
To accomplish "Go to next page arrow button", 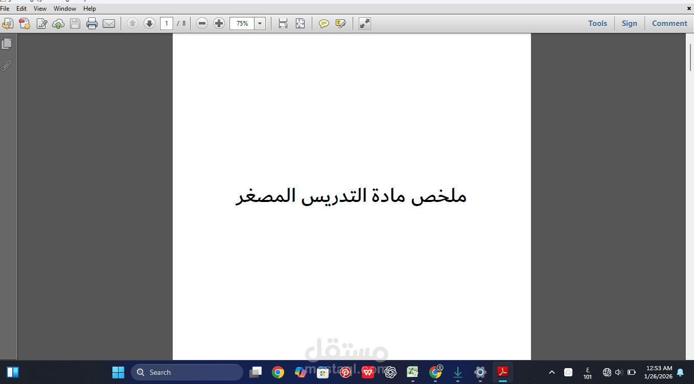I will pos(149,24).
